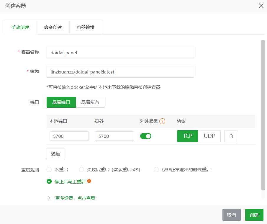Click the 容器名称 input field
The image size is (267, 224).
(x=120, y=53)
